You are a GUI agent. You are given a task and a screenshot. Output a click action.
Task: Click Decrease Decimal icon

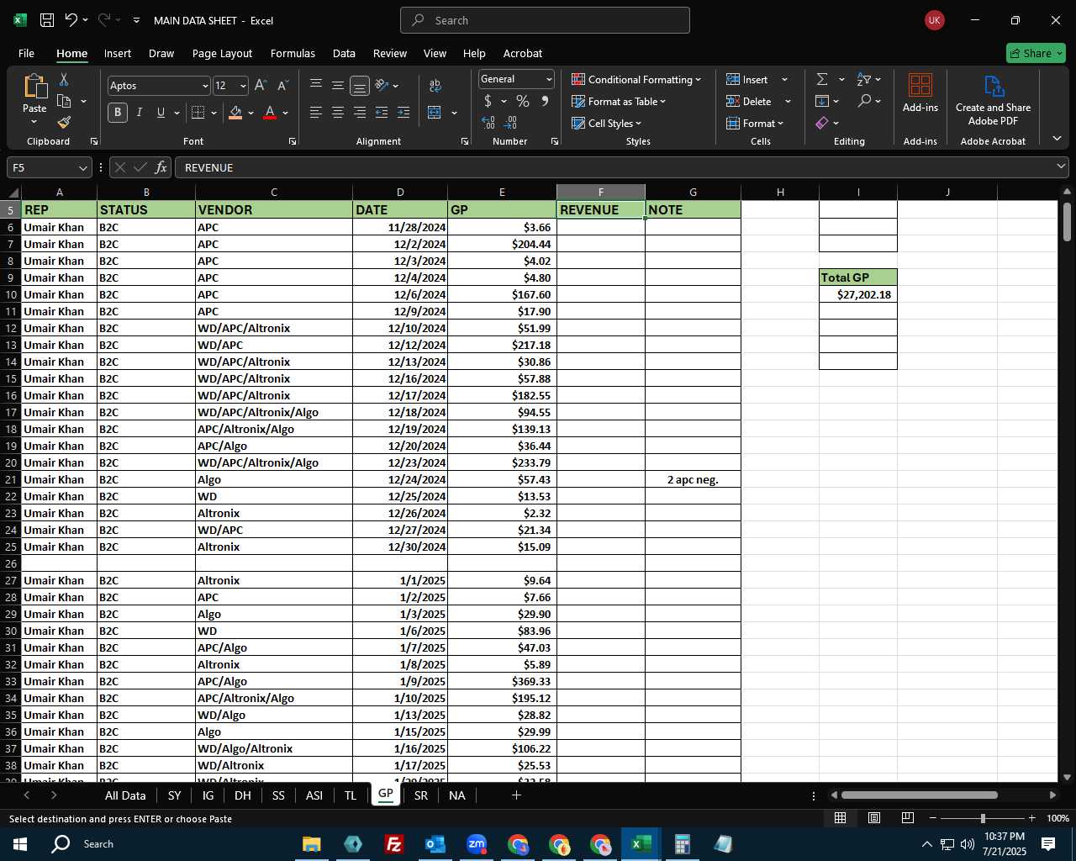[510, 123]
